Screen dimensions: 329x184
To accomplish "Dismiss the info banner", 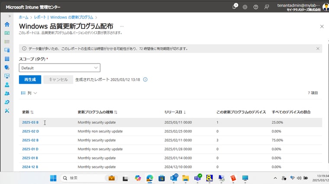I will [318, 48].
